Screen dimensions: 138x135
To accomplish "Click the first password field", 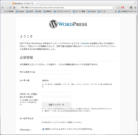I will [x=56, y=94].
